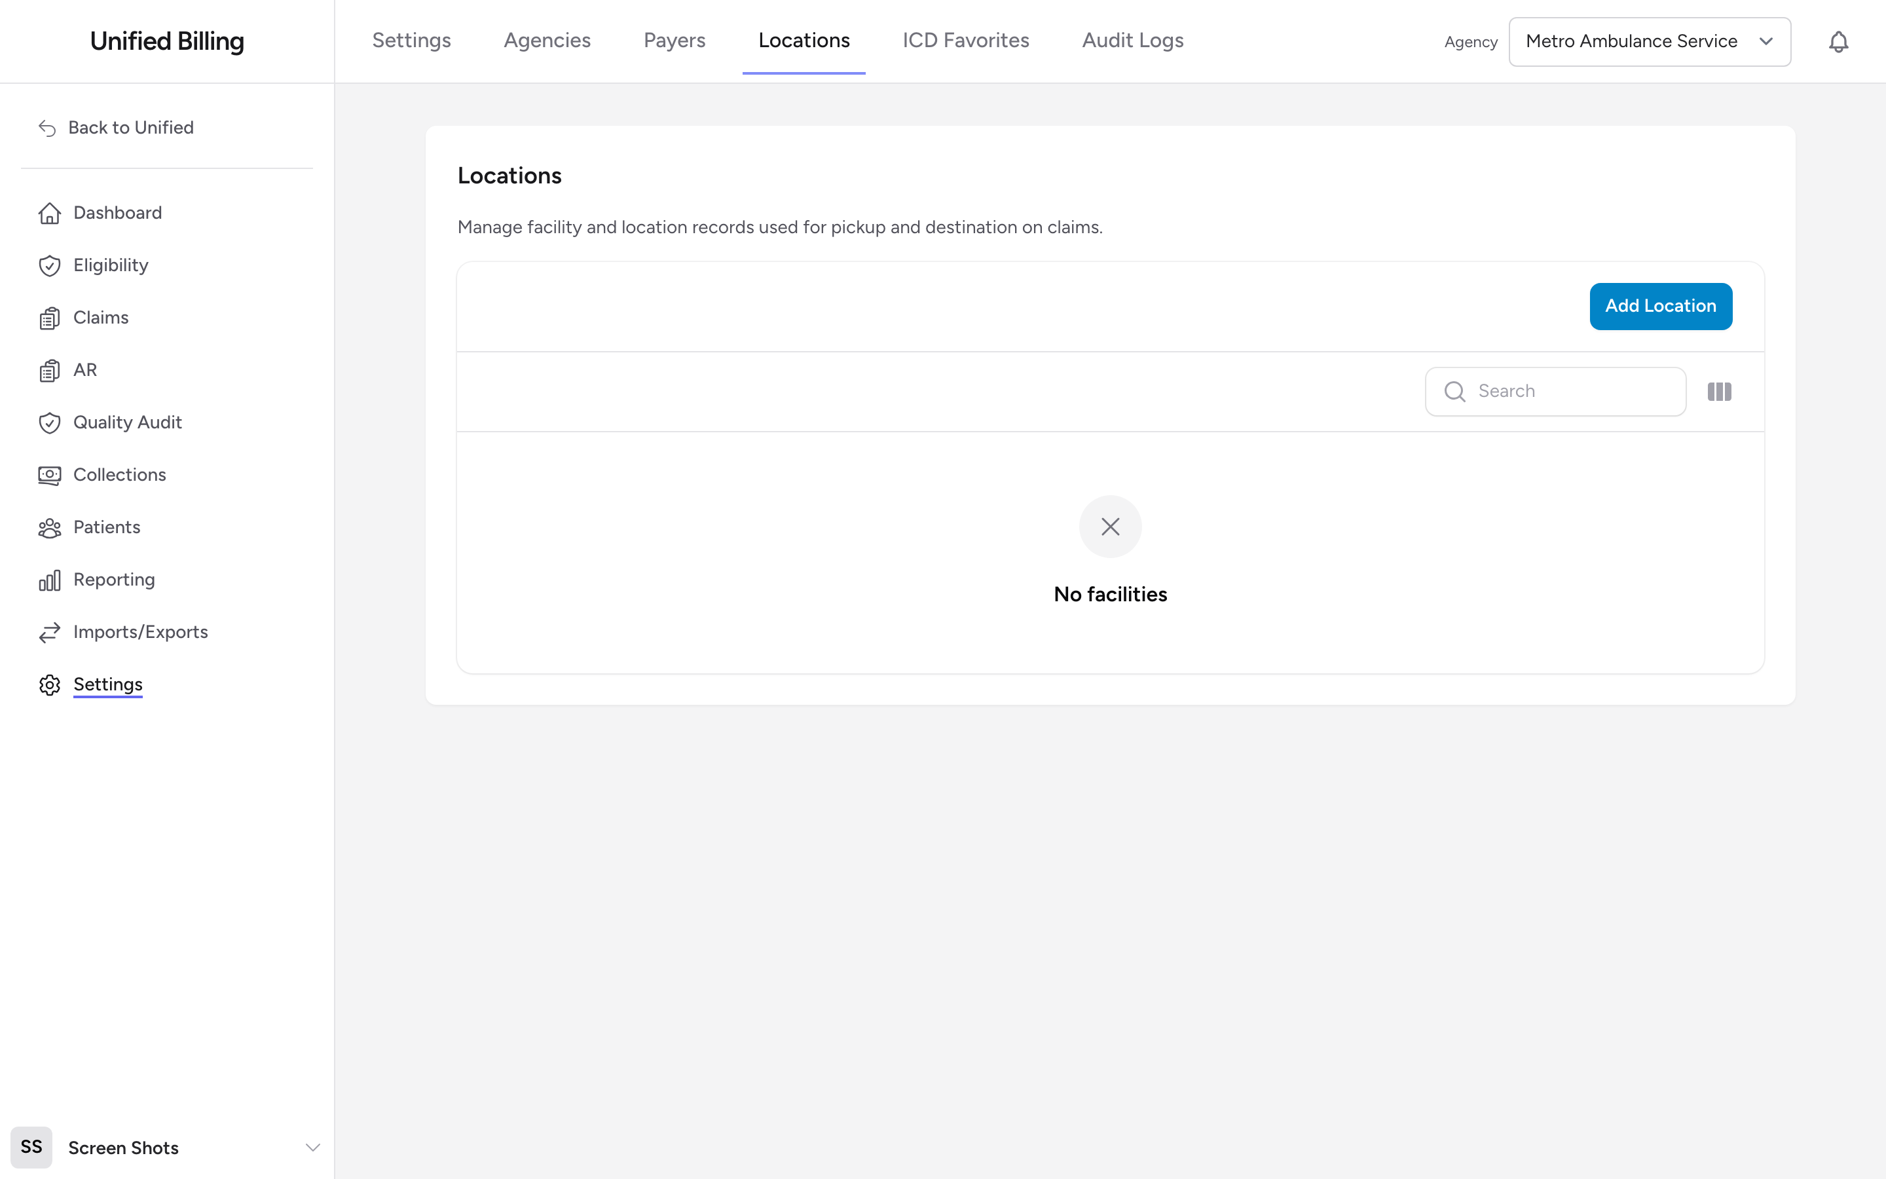Click the Dashboard house icon
Image resolution: width=1886 pixels, height=1179 pixels.
[x=49, y=213]
